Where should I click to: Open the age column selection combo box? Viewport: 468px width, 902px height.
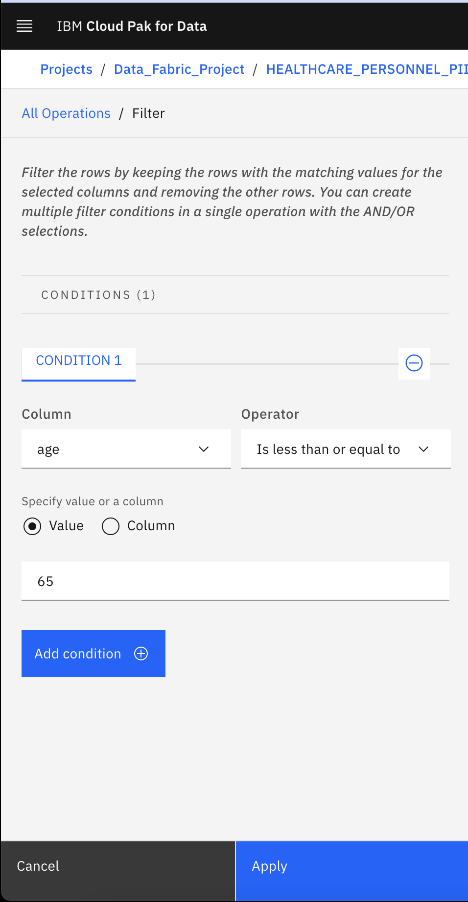[x=126, y=449]
